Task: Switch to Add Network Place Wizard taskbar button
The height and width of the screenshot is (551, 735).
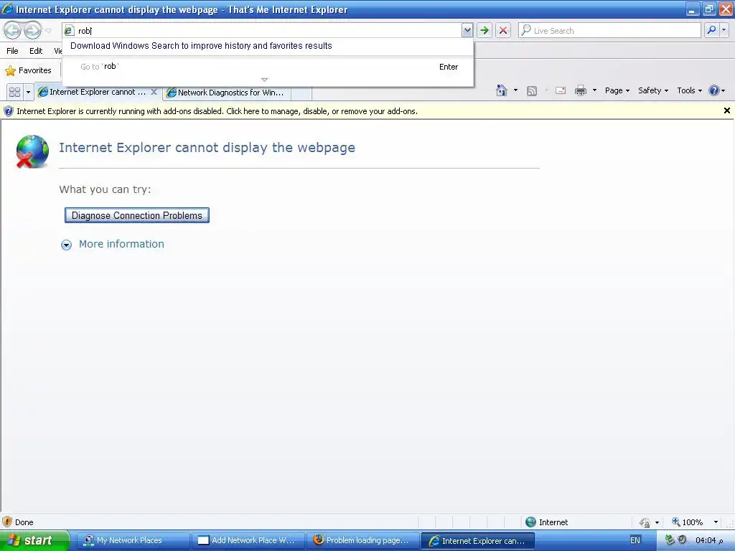Action: [x=247, y=541]
